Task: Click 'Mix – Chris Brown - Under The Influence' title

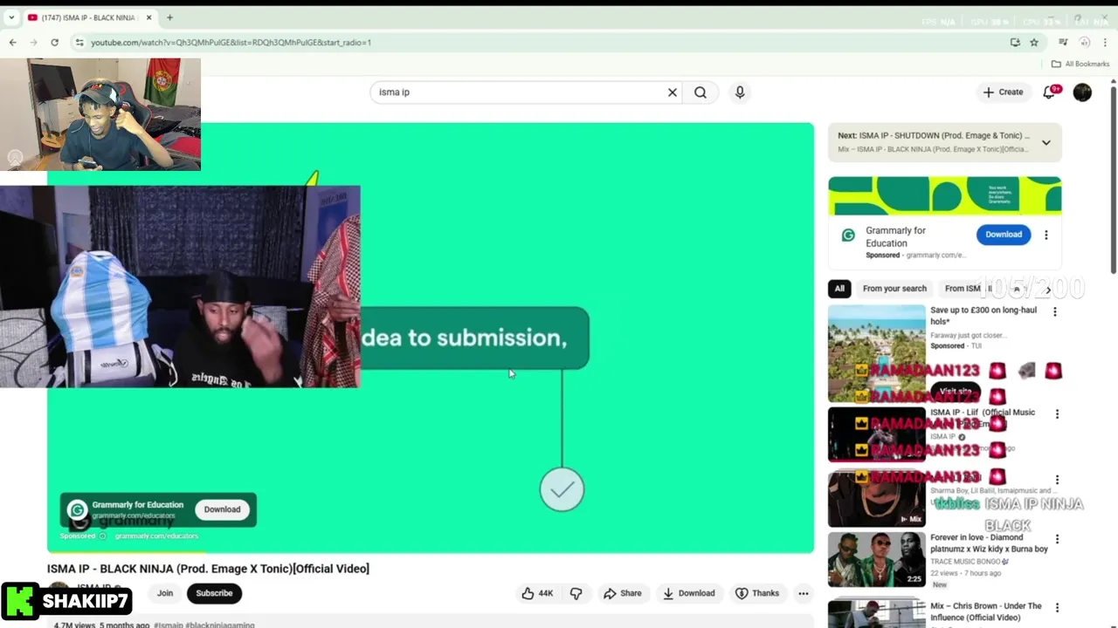Action: coord(986,611)
